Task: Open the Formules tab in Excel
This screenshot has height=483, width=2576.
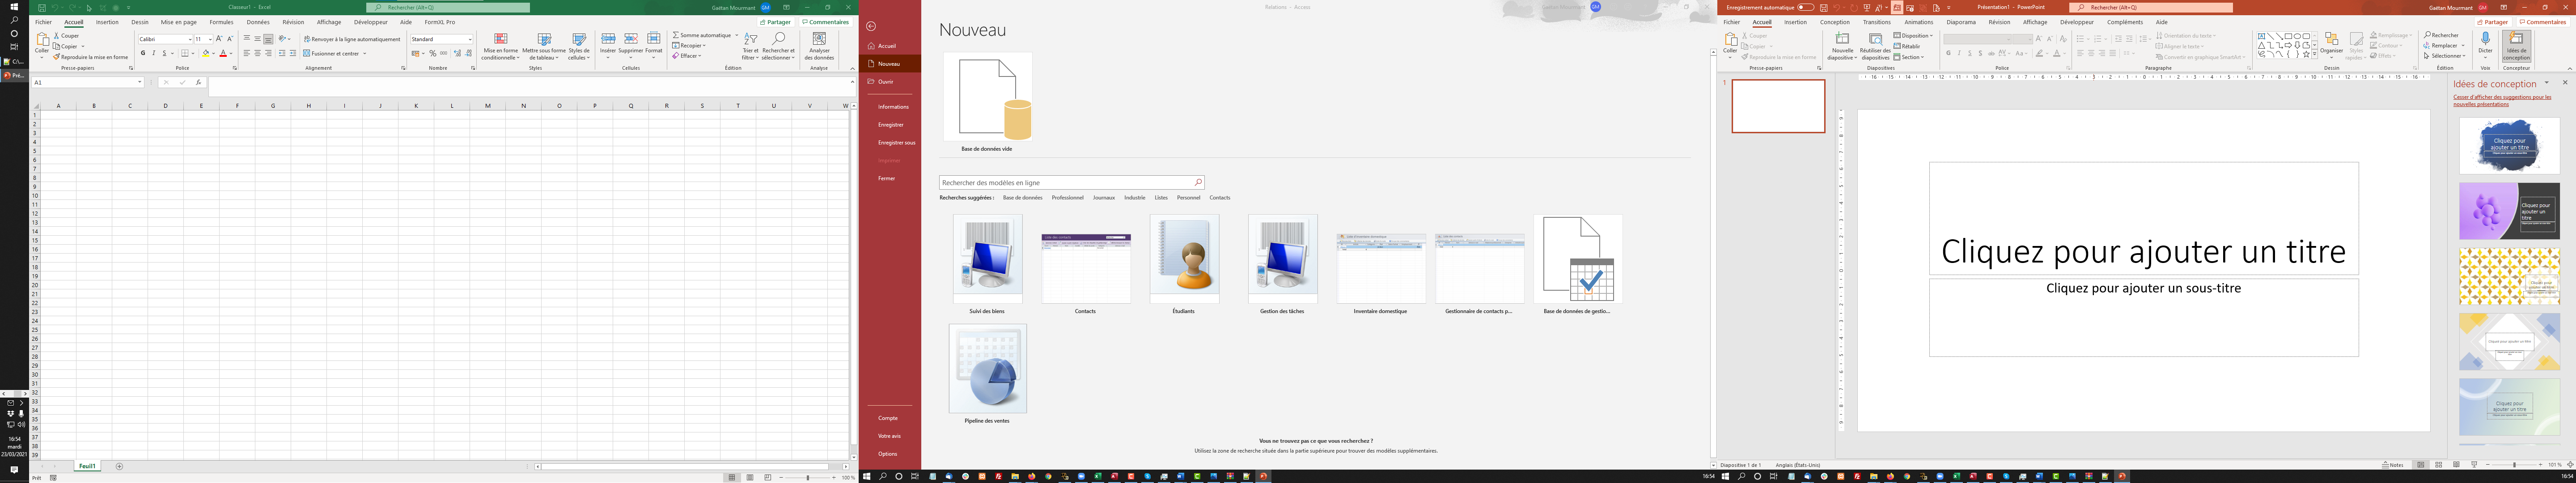Action: [221, 22]
